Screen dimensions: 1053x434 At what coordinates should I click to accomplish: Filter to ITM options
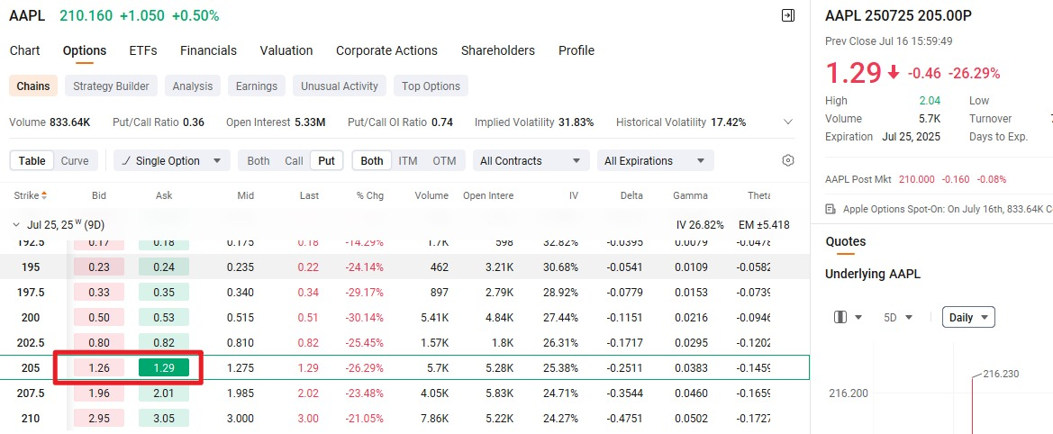[x=408, y=161]
